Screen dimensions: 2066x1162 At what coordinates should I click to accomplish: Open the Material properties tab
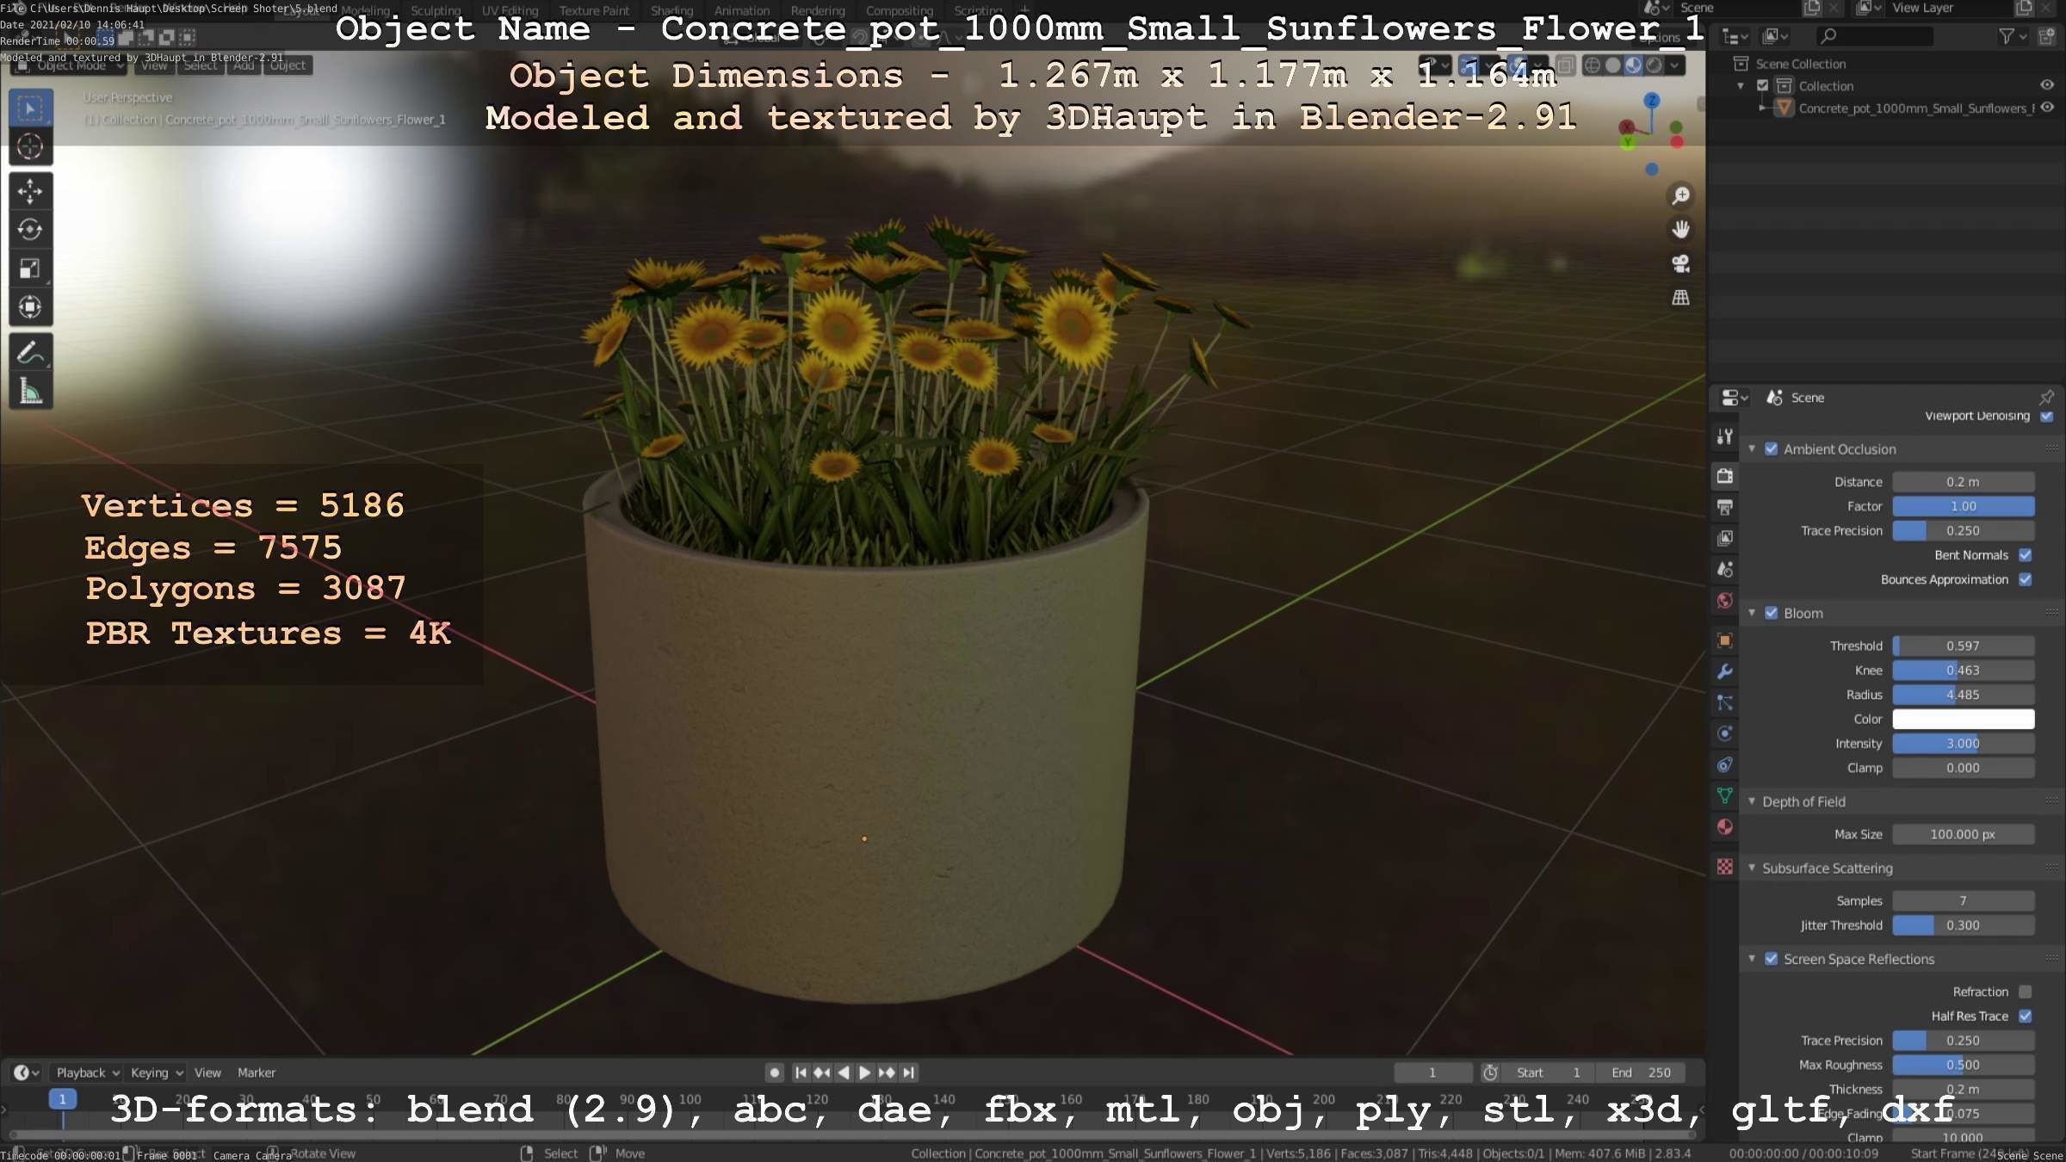pyautogui.click(x=1724, y=827)
